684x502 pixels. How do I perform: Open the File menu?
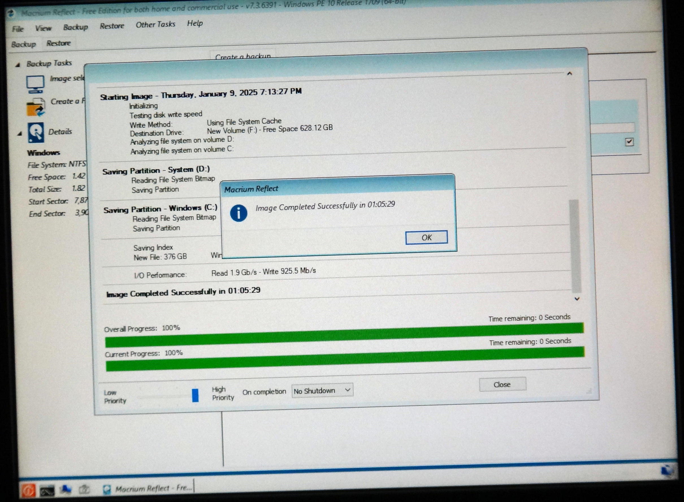click(18, 29)
